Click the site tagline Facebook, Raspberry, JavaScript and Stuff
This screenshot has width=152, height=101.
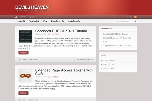point(32,10)
